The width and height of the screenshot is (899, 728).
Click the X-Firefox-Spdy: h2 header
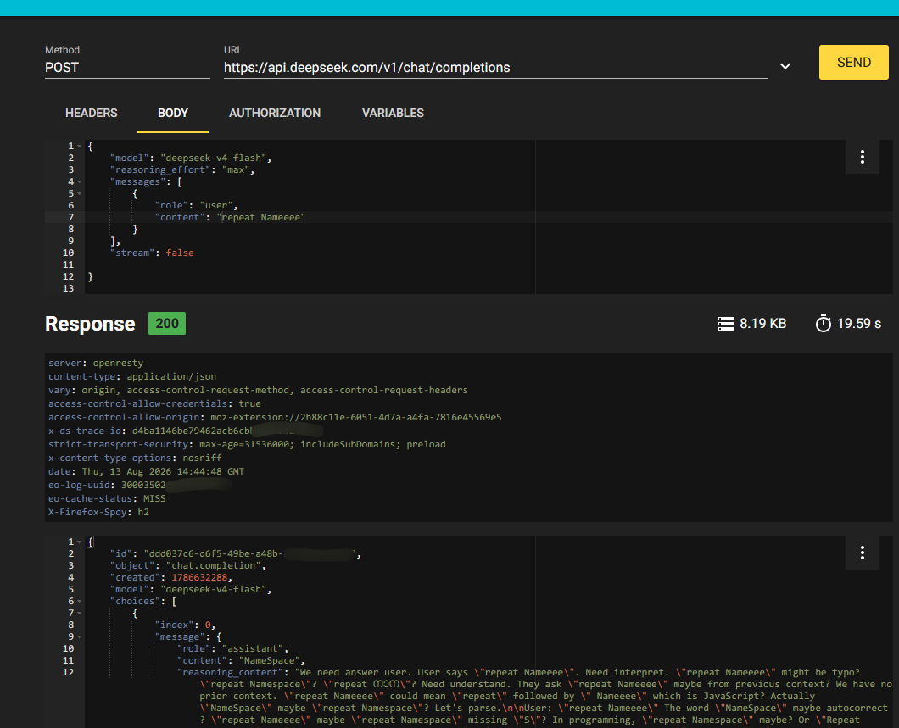click(98, 512)
